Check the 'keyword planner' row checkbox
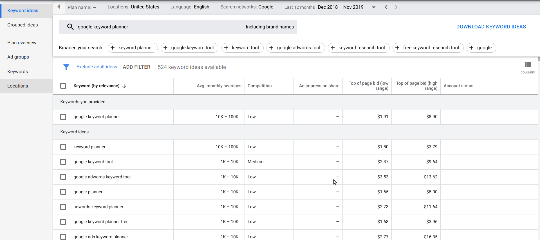The image size is (540, 240). tap(63, 147)
